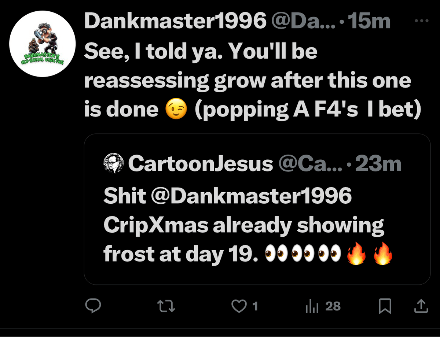Open the quoted tweet about CripXmas frost
The height and width of the screenshot is (337, 440).
(257, 209)
